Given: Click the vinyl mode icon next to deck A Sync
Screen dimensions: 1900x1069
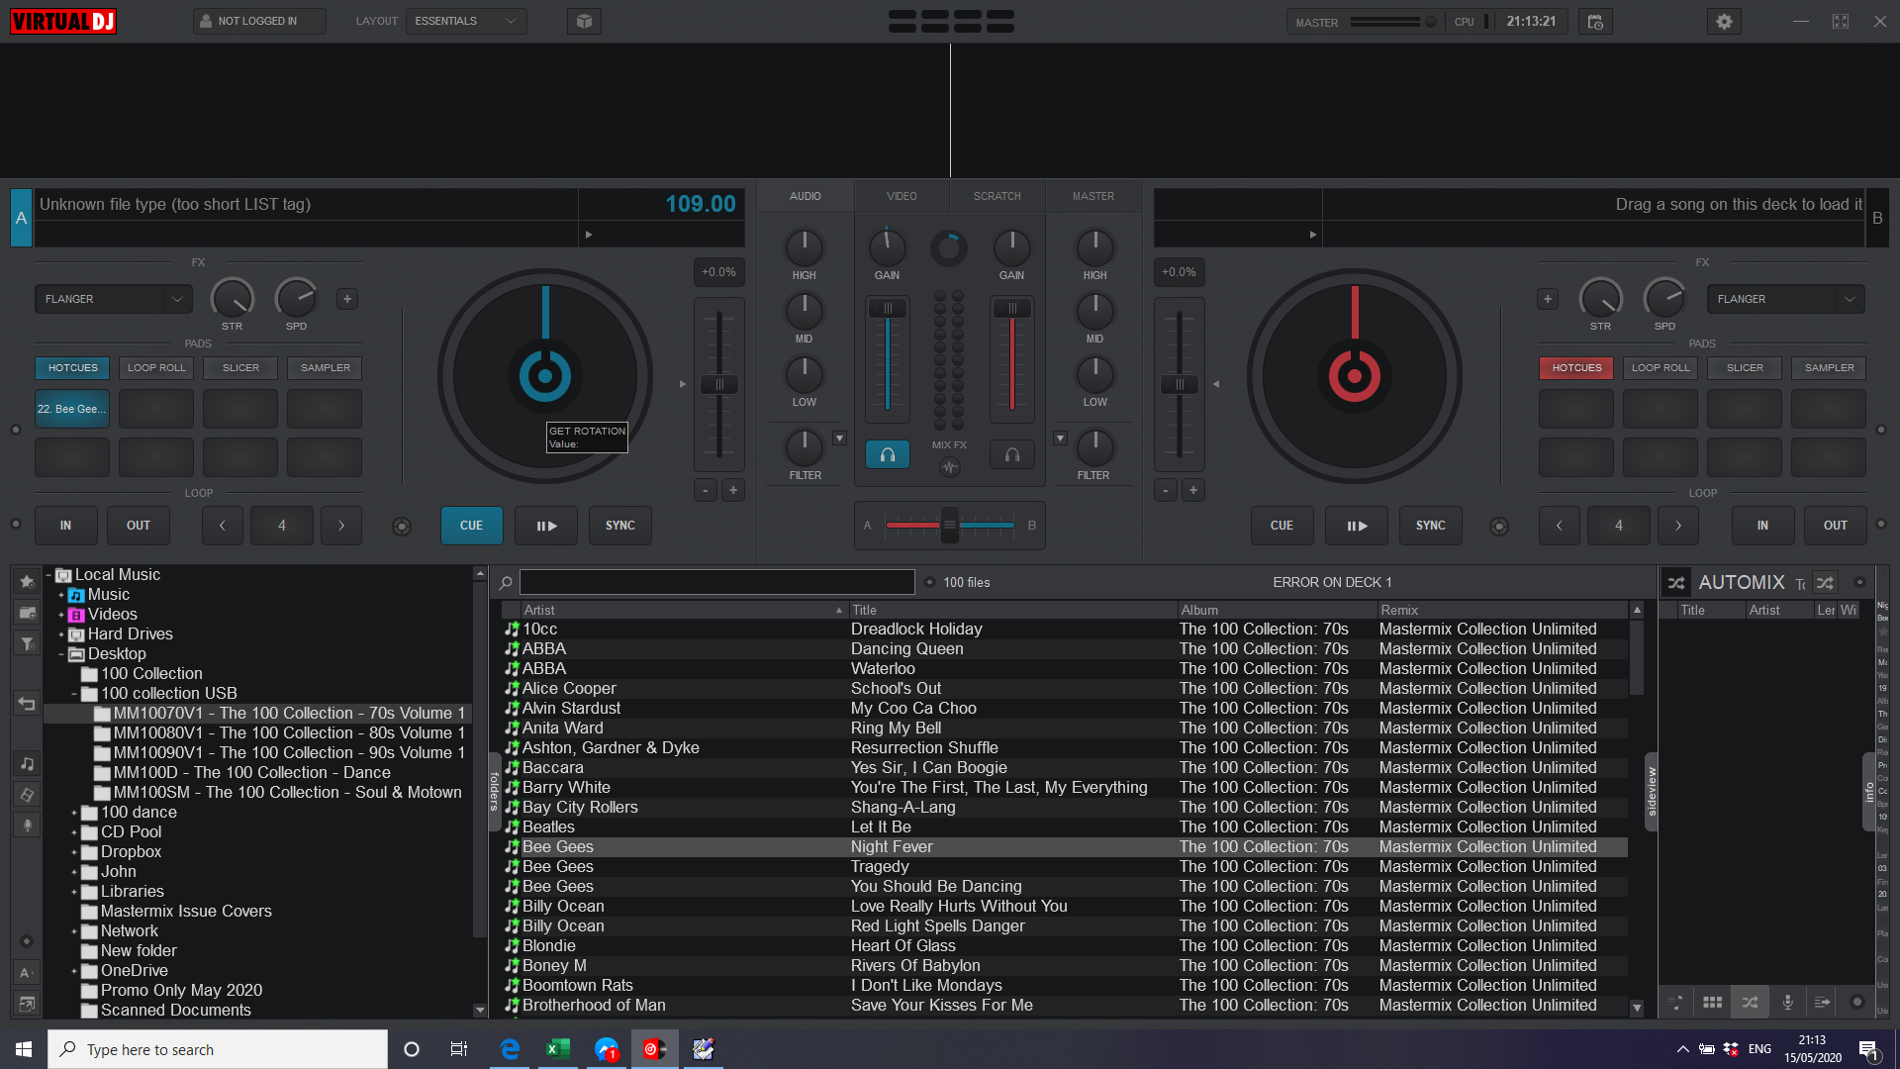Looking at the screenshot, I should tap(402, 527).
